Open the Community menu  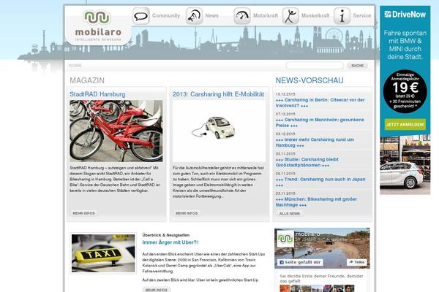coord(166,15)
